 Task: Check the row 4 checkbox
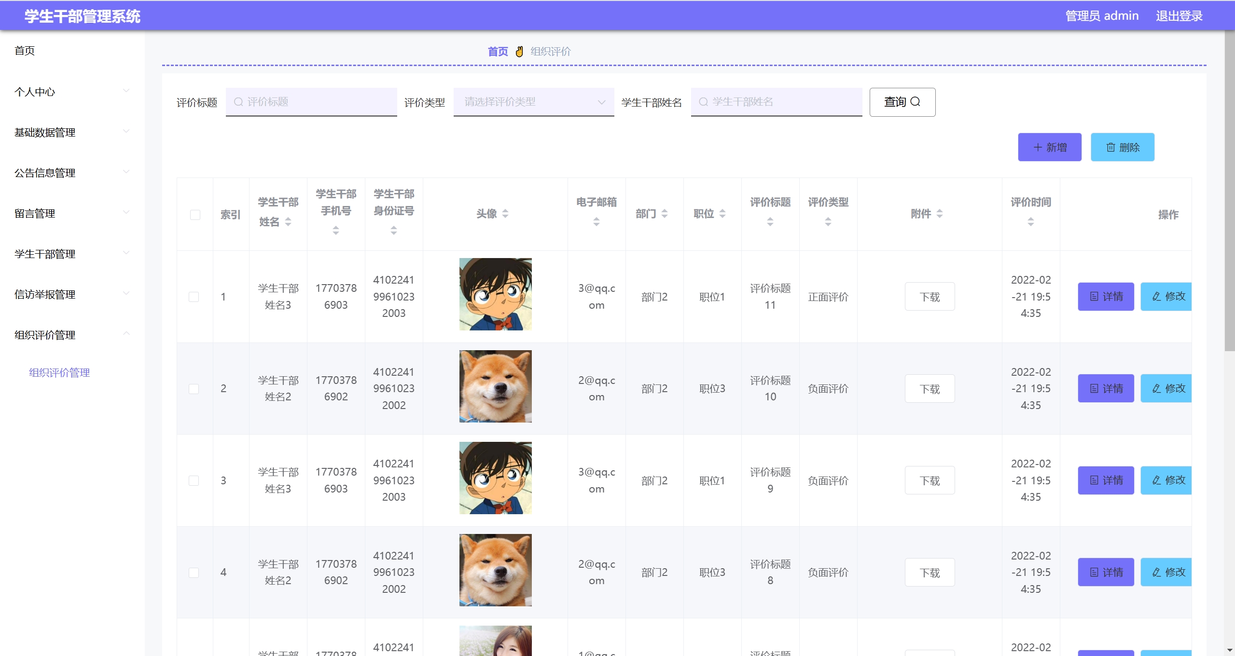(x=194, y=573)
